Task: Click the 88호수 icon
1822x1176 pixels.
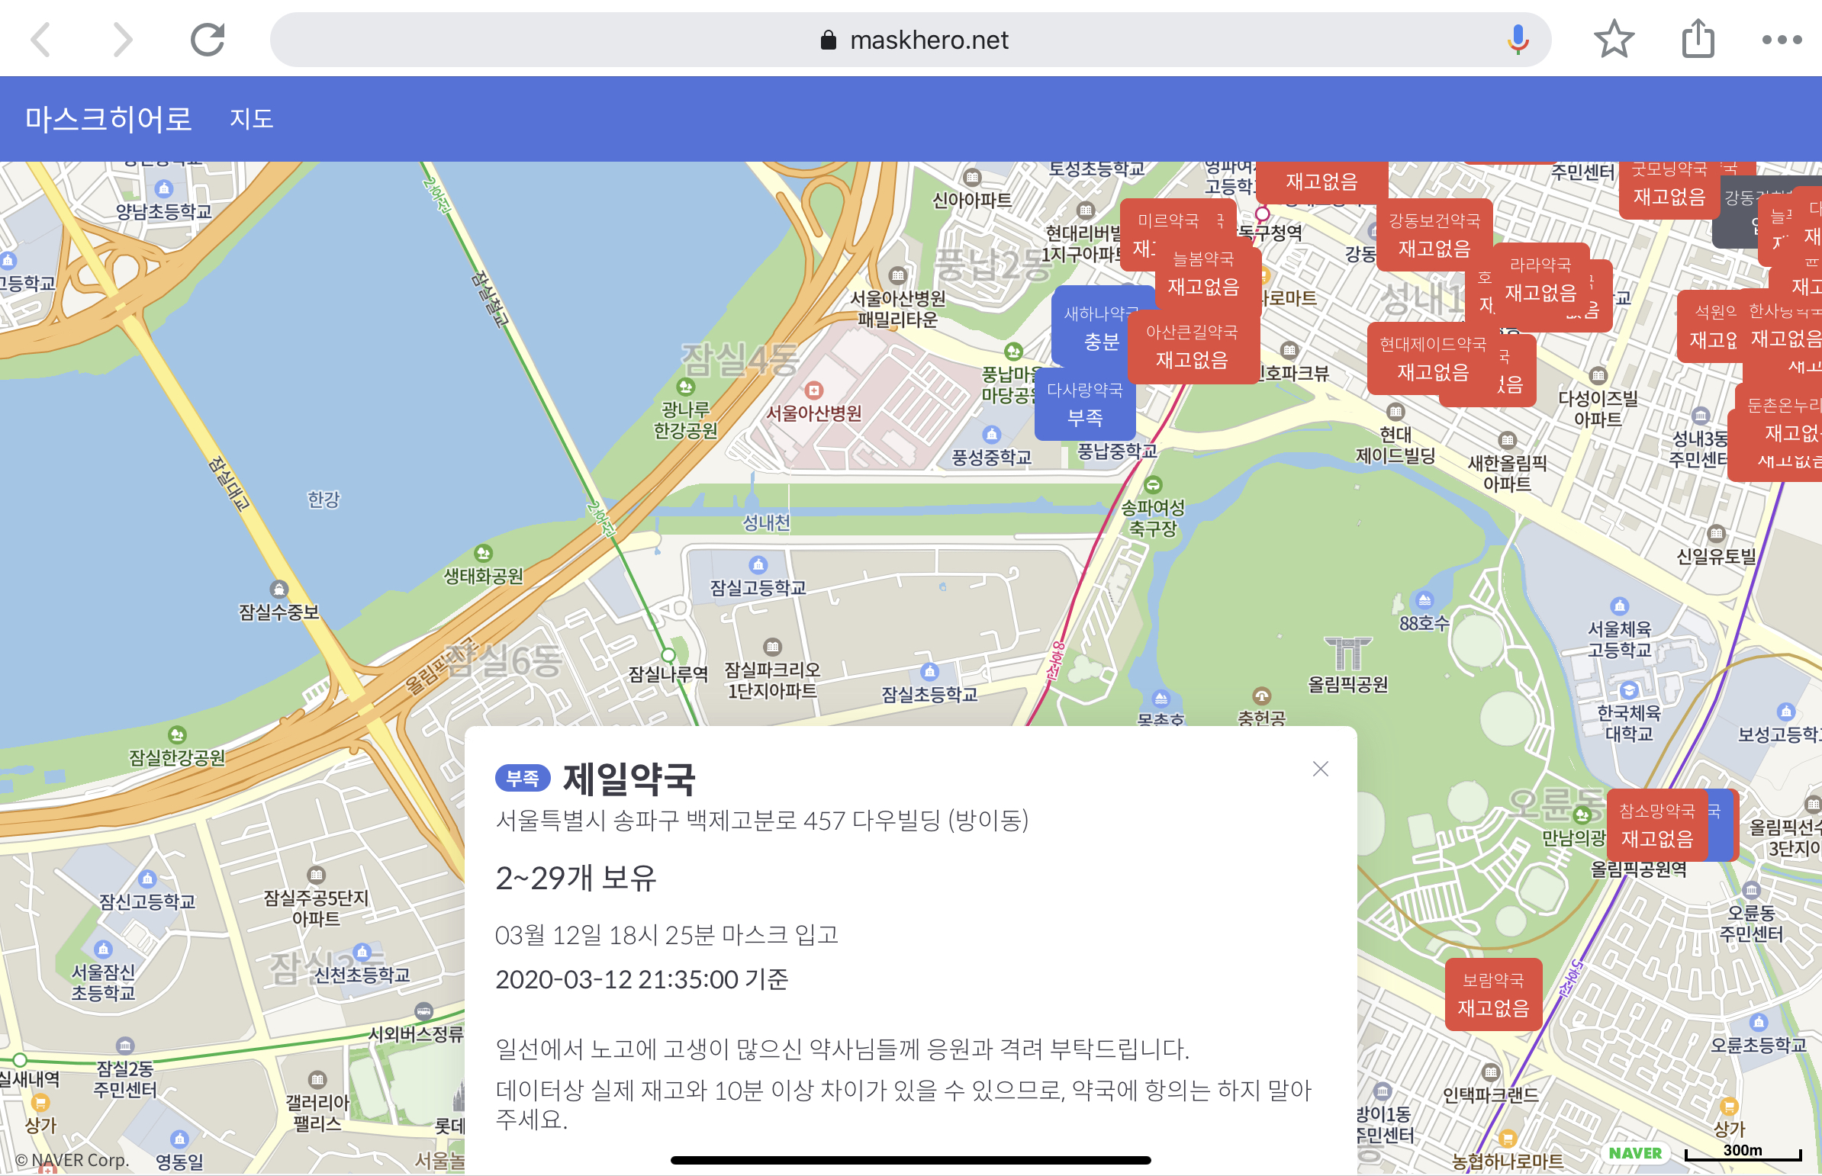Action: point(1424,599)
